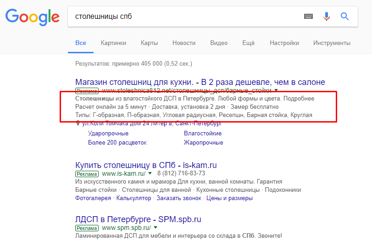
Task: Click phone number 8 (812) 716-83-73
Action: [181, 173]
